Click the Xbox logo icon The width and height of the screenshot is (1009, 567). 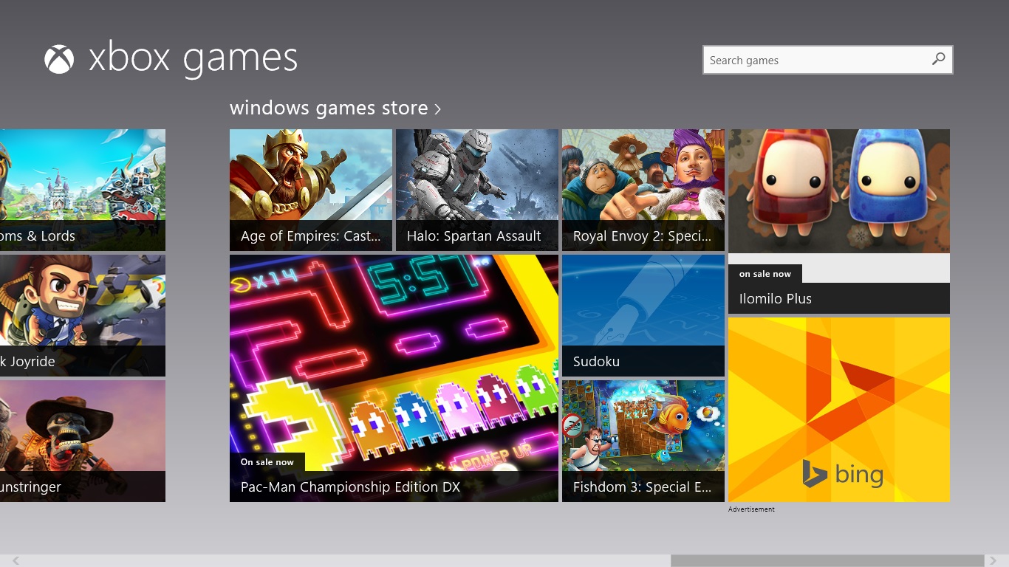59,59
